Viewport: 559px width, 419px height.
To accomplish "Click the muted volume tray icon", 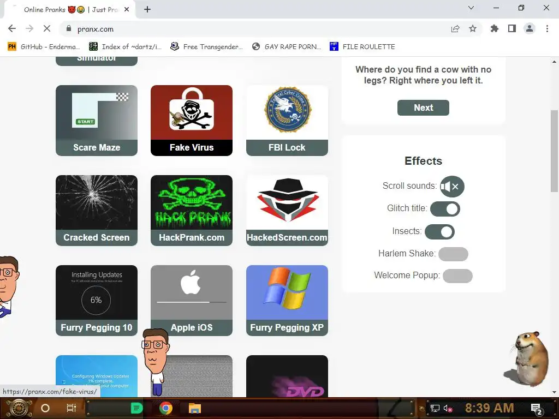I will coord(448,408).
